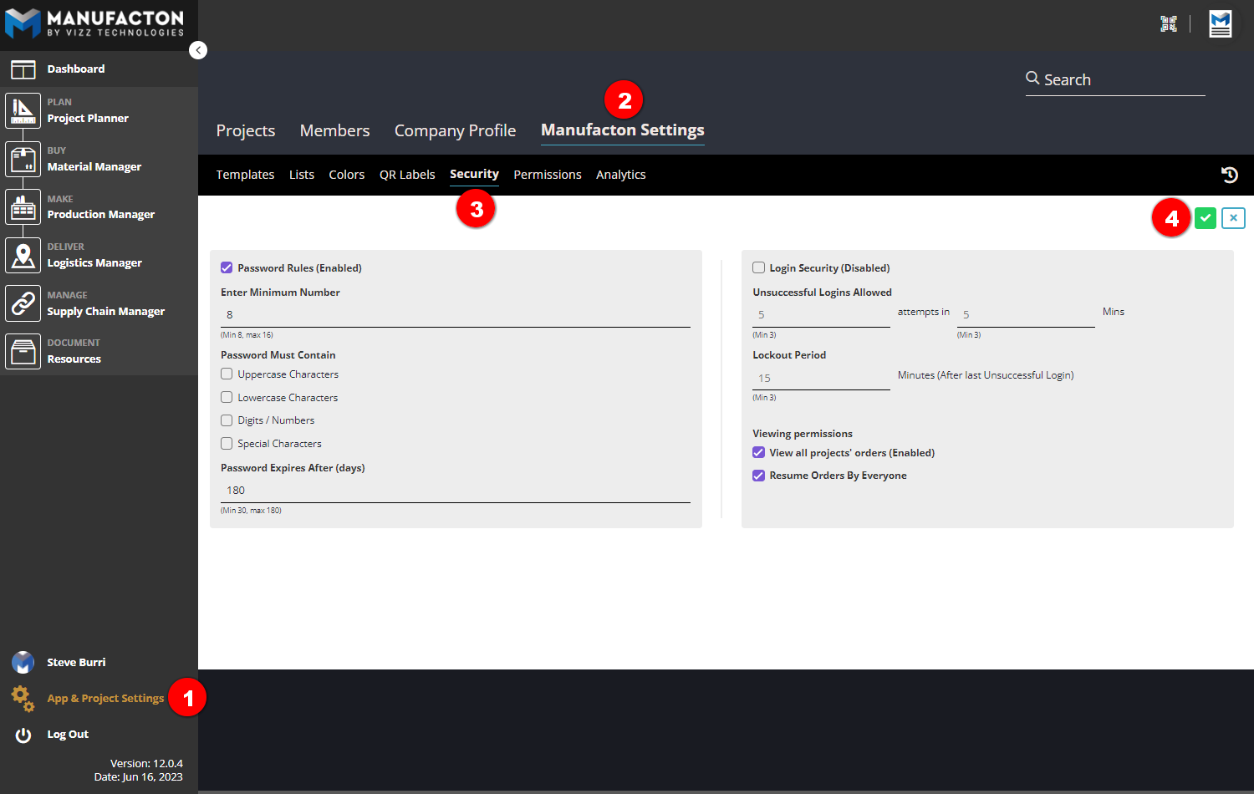Check the Special Characters option

coord(227,444)
